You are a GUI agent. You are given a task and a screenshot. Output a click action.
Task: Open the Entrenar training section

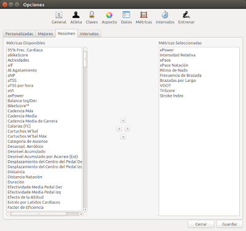pos(186,18)
